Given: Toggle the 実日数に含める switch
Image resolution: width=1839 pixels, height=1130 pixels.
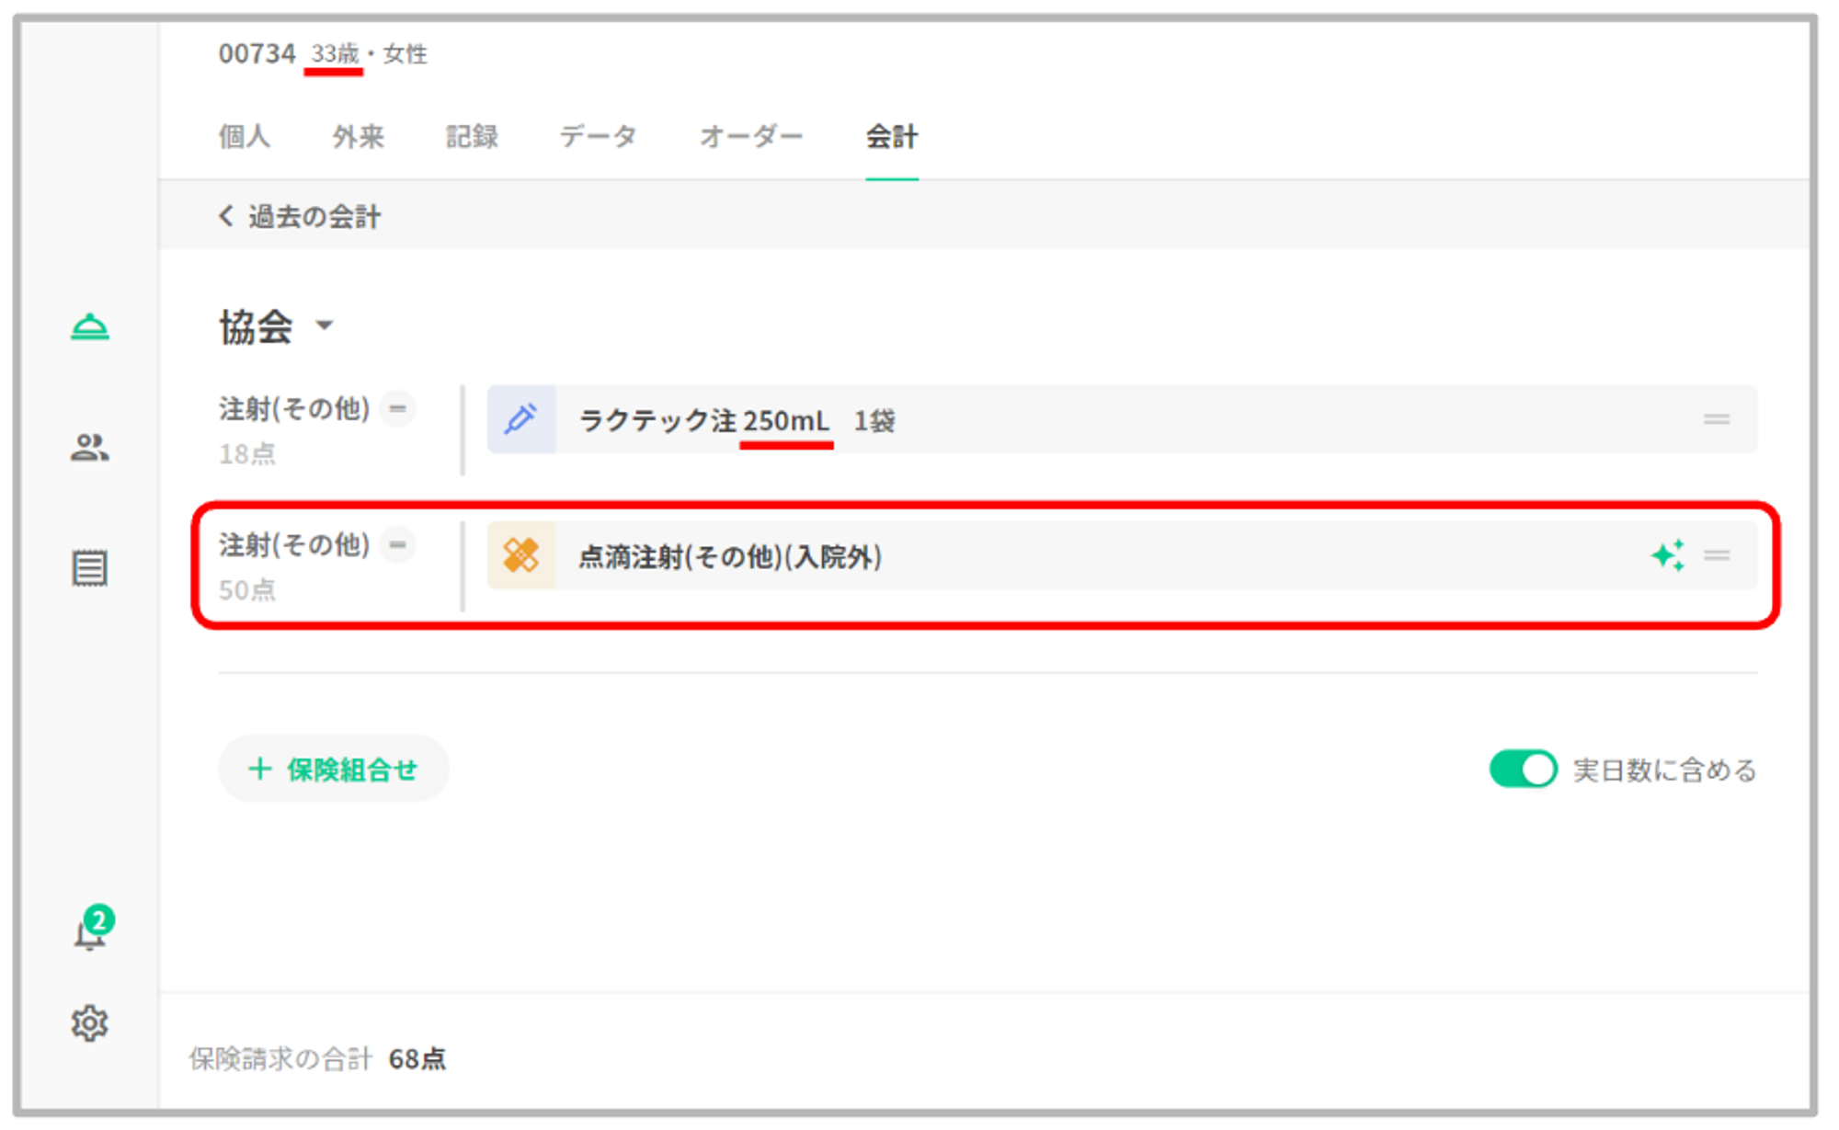Looking at the screenshot, I should pyautogui.click(x=1522, y=769).
